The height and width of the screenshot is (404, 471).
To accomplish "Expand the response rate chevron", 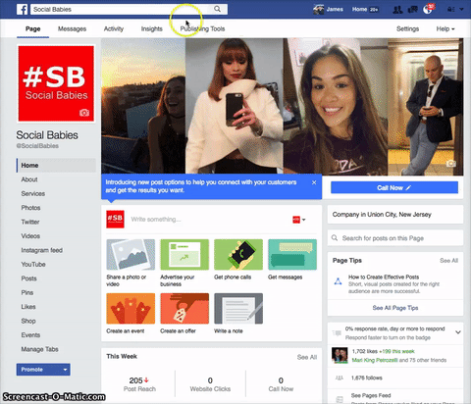I will [x=458, y=332].
